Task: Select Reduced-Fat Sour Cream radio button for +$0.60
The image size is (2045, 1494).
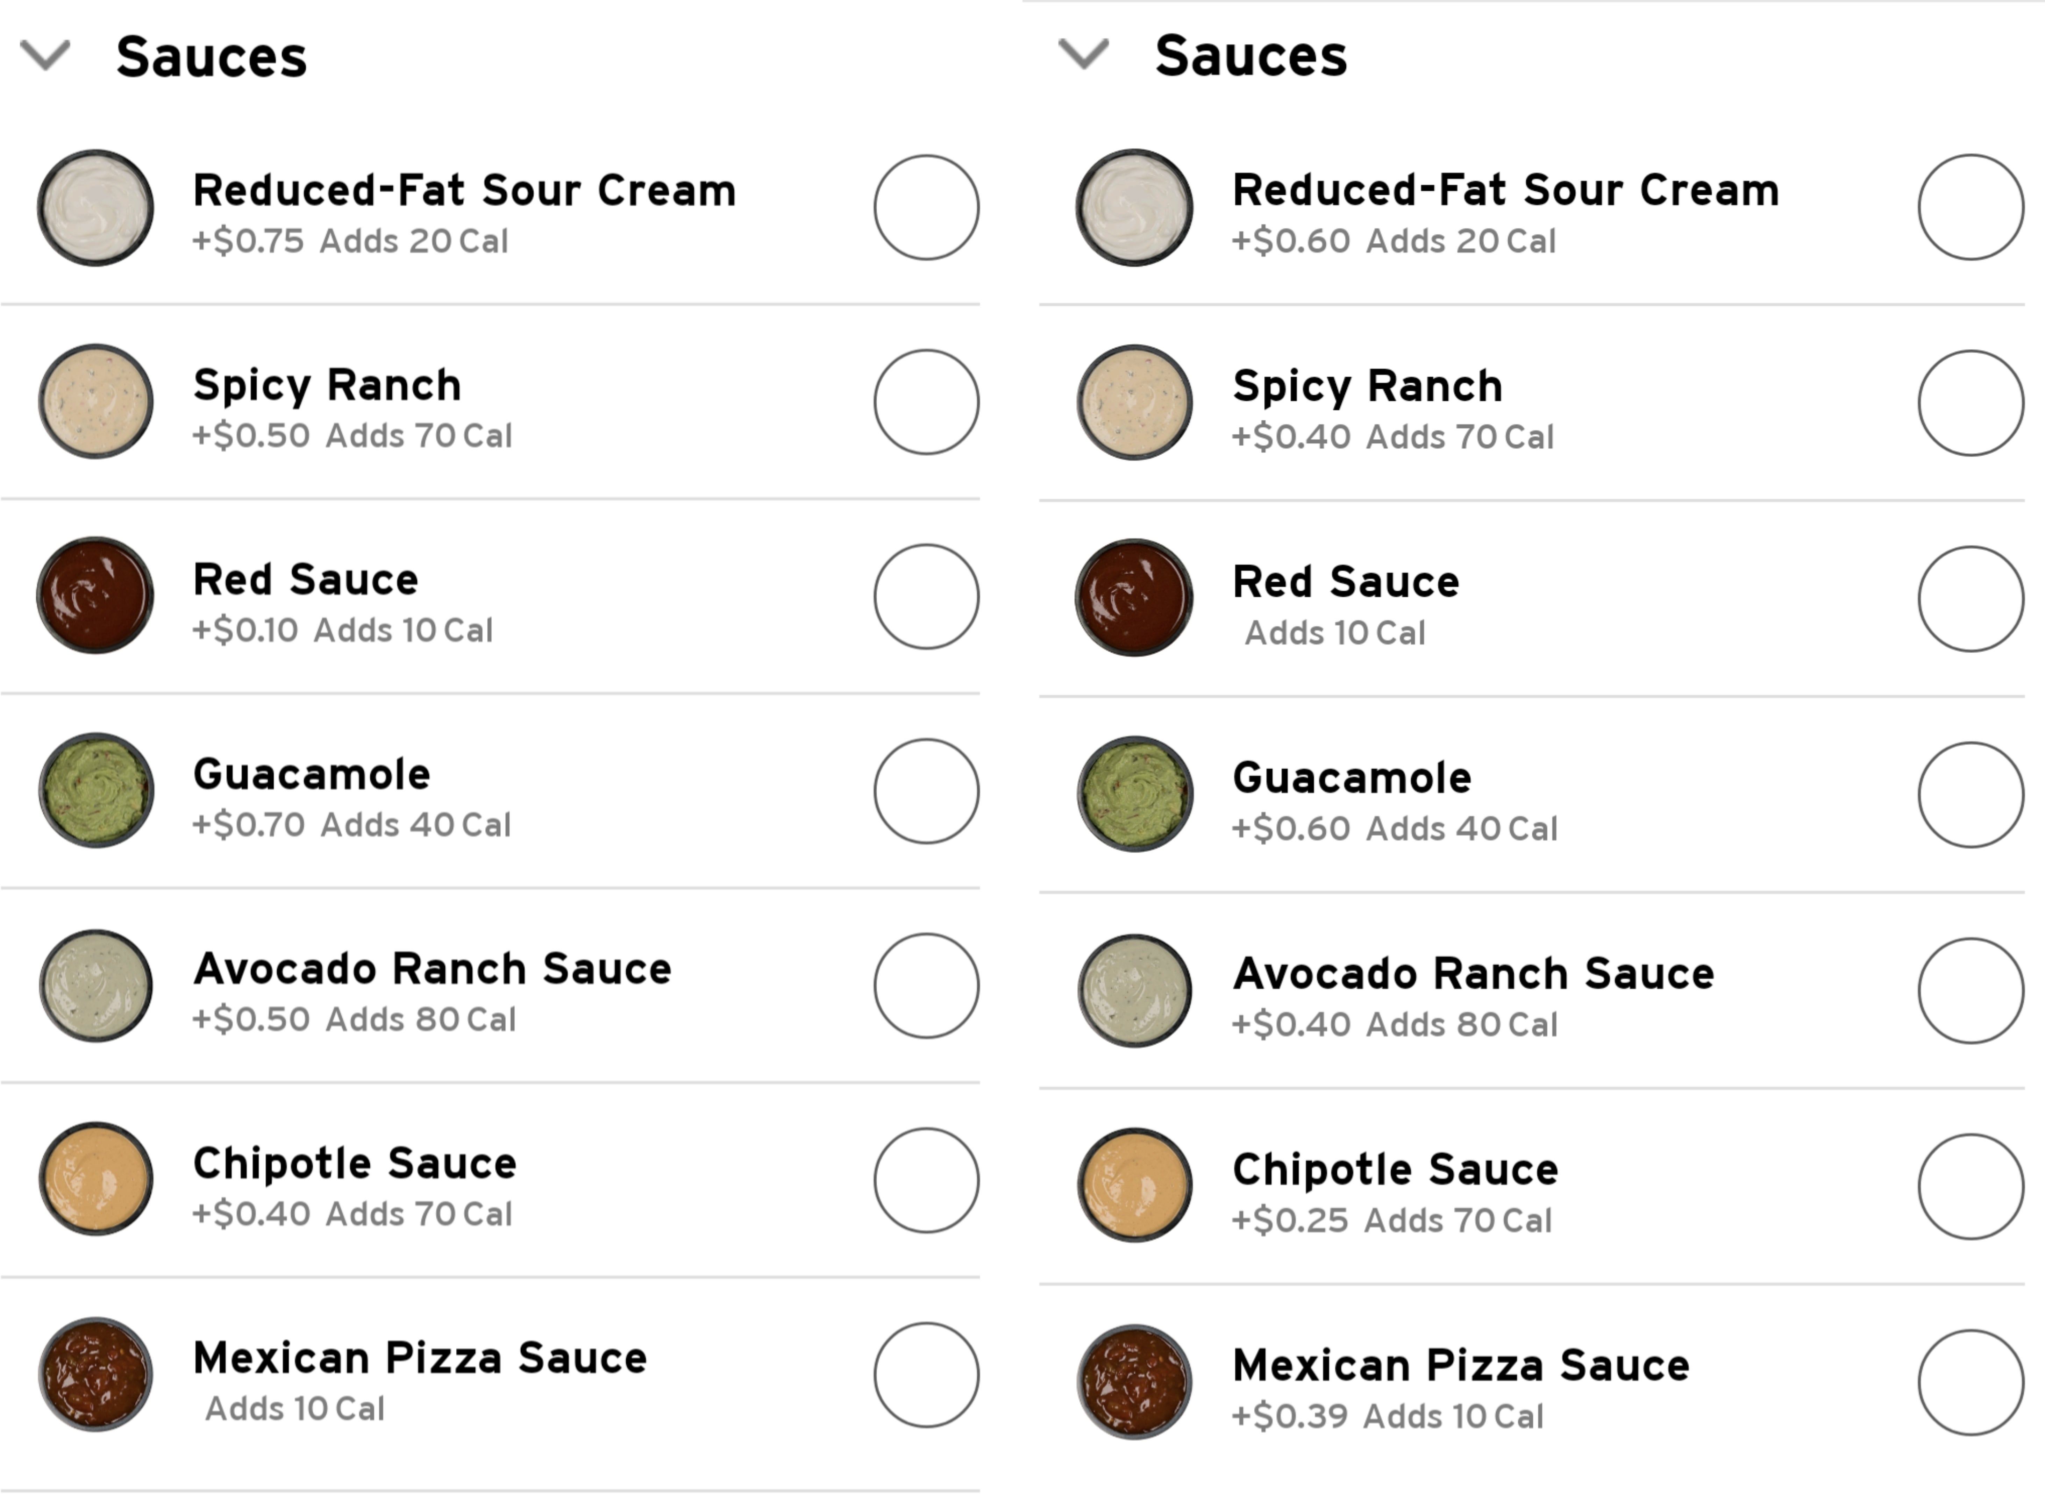Action: (x=1971, y=207)
